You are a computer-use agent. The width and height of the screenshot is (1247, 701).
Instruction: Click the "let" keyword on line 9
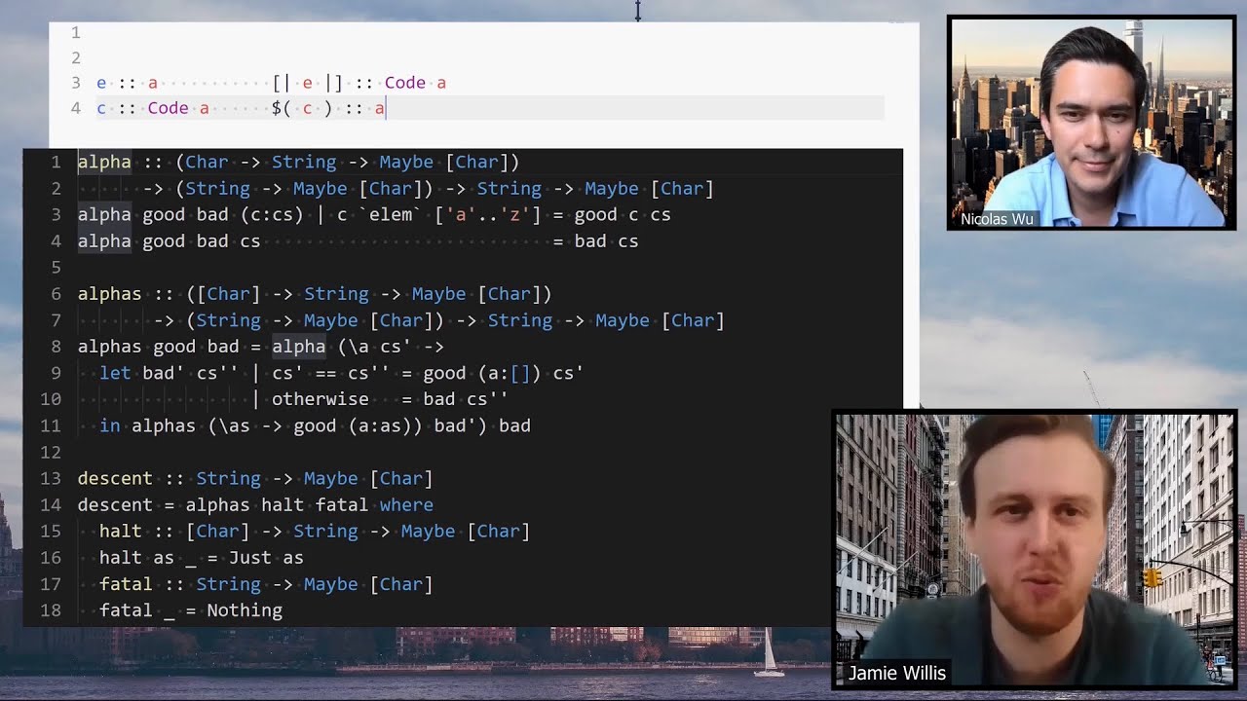pos(115,373)
